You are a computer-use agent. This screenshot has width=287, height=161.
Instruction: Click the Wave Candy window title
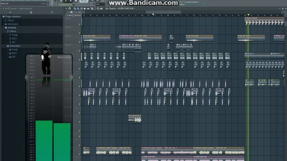click(64, 57)
